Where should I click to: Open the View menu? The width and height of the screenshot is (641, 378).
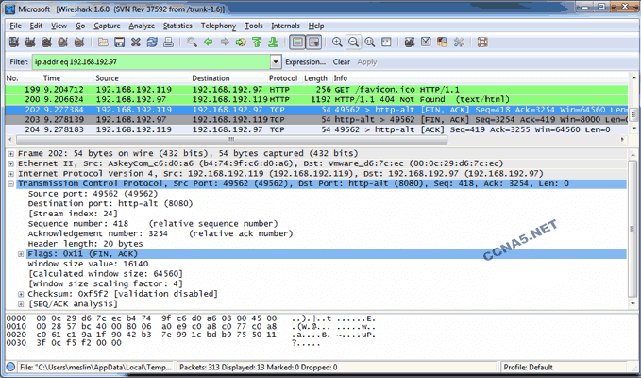tap(59, 26)
